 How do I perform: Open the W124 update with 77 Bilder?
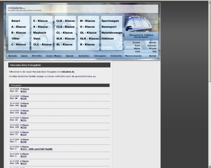point(23,135)
